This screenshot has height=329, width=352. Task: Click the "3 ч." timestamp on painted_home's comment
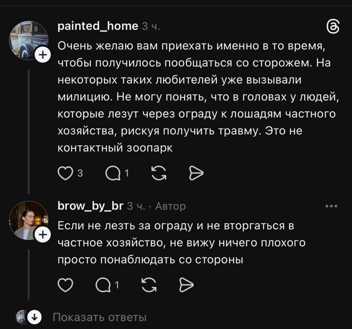click(x=151, y=26)
